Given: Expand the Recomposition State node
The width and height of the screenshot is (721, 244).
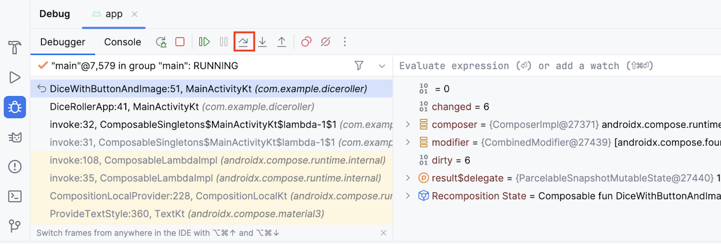Looking at the screenshot, I should [408, 196].
